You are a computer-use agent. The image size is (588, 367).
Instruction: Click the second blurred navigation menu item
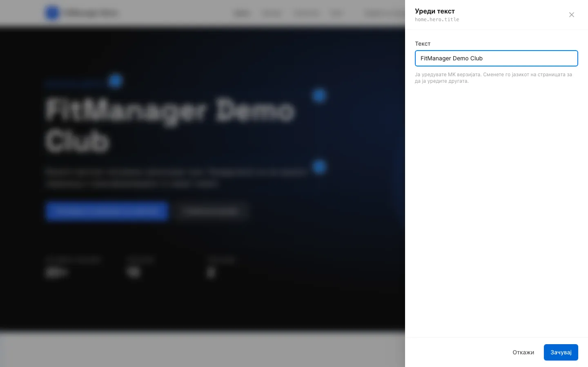pos(272,13)
